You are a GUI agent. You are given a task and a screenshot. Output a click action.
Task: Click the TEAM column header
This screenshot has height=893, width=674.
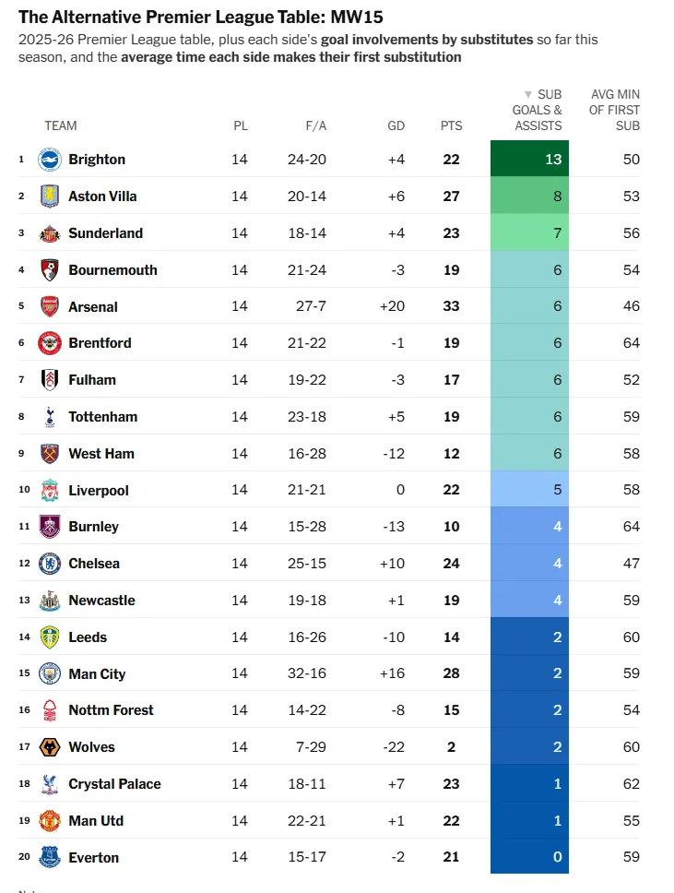coord(61,125)
